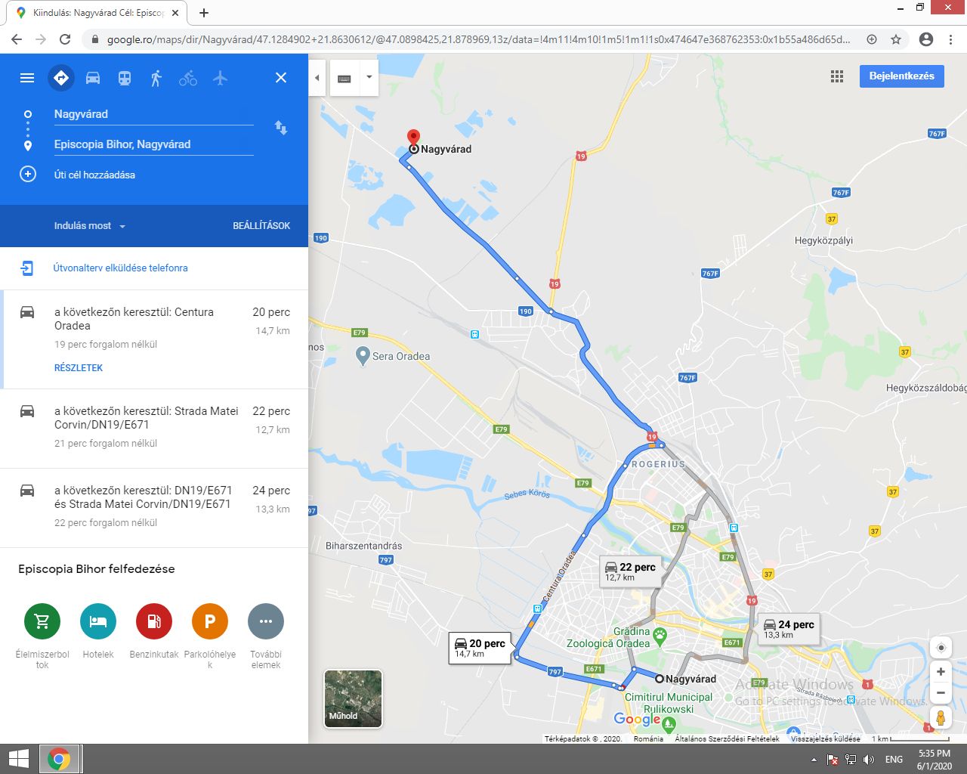Open the Google apps grid

[x=836, y=76]
